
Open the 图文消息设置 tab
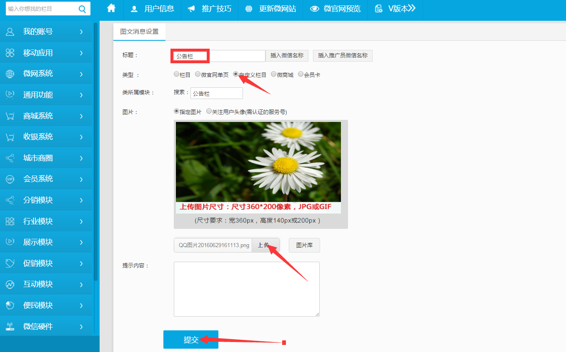coord(139,32)
